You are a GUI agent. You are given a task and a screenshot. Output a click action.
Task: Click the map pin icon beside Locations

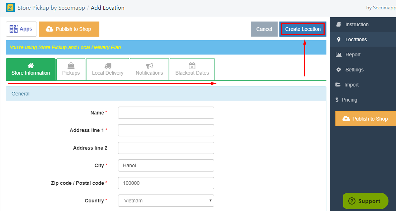pos(339,39)
